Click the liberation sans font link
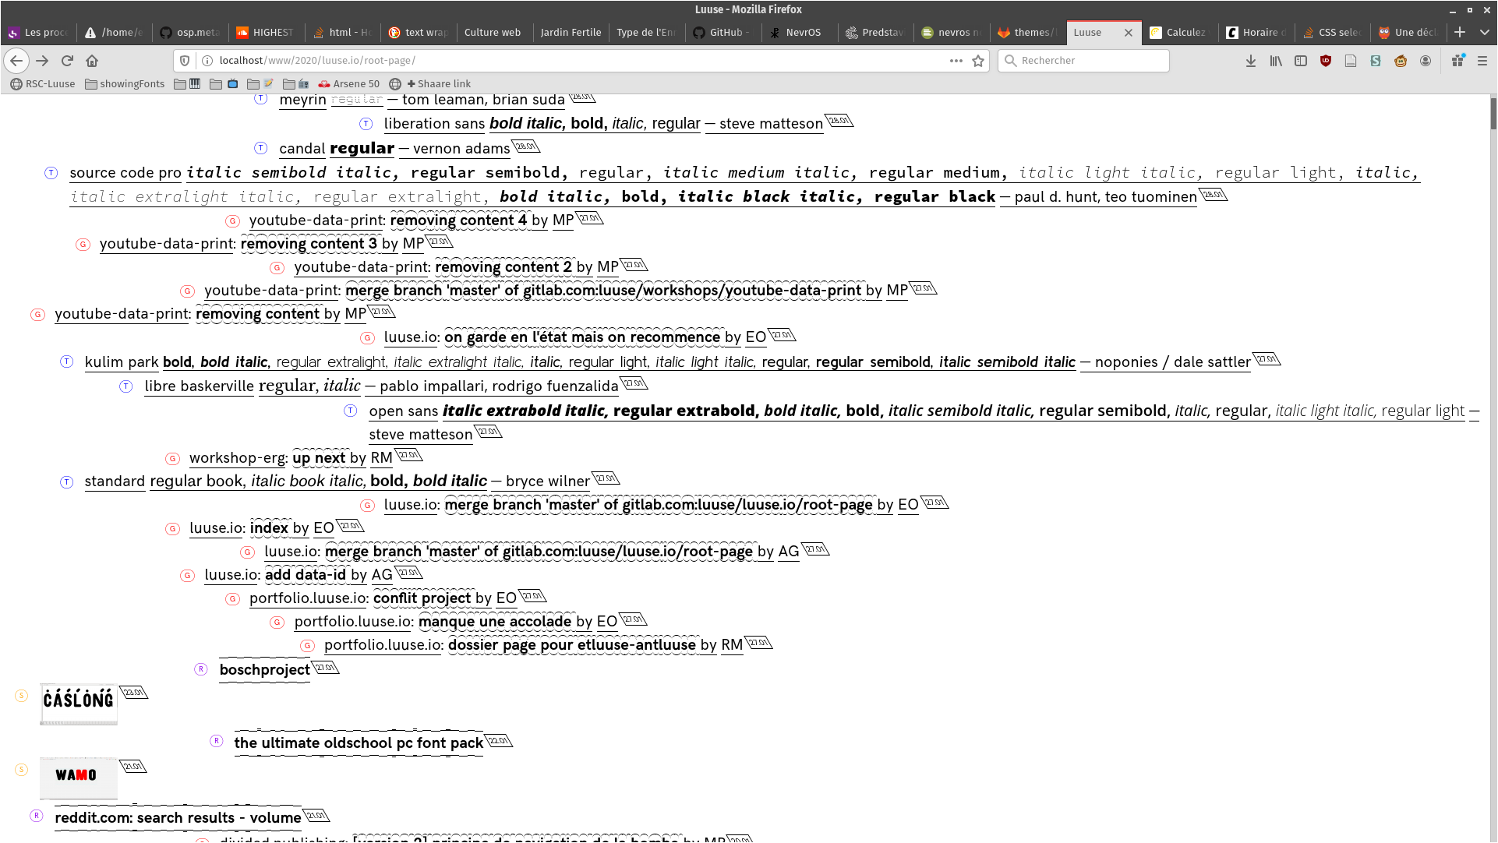Image resolution: width=1498 pixels, height=843 pixels. click(x=434, y=123)
